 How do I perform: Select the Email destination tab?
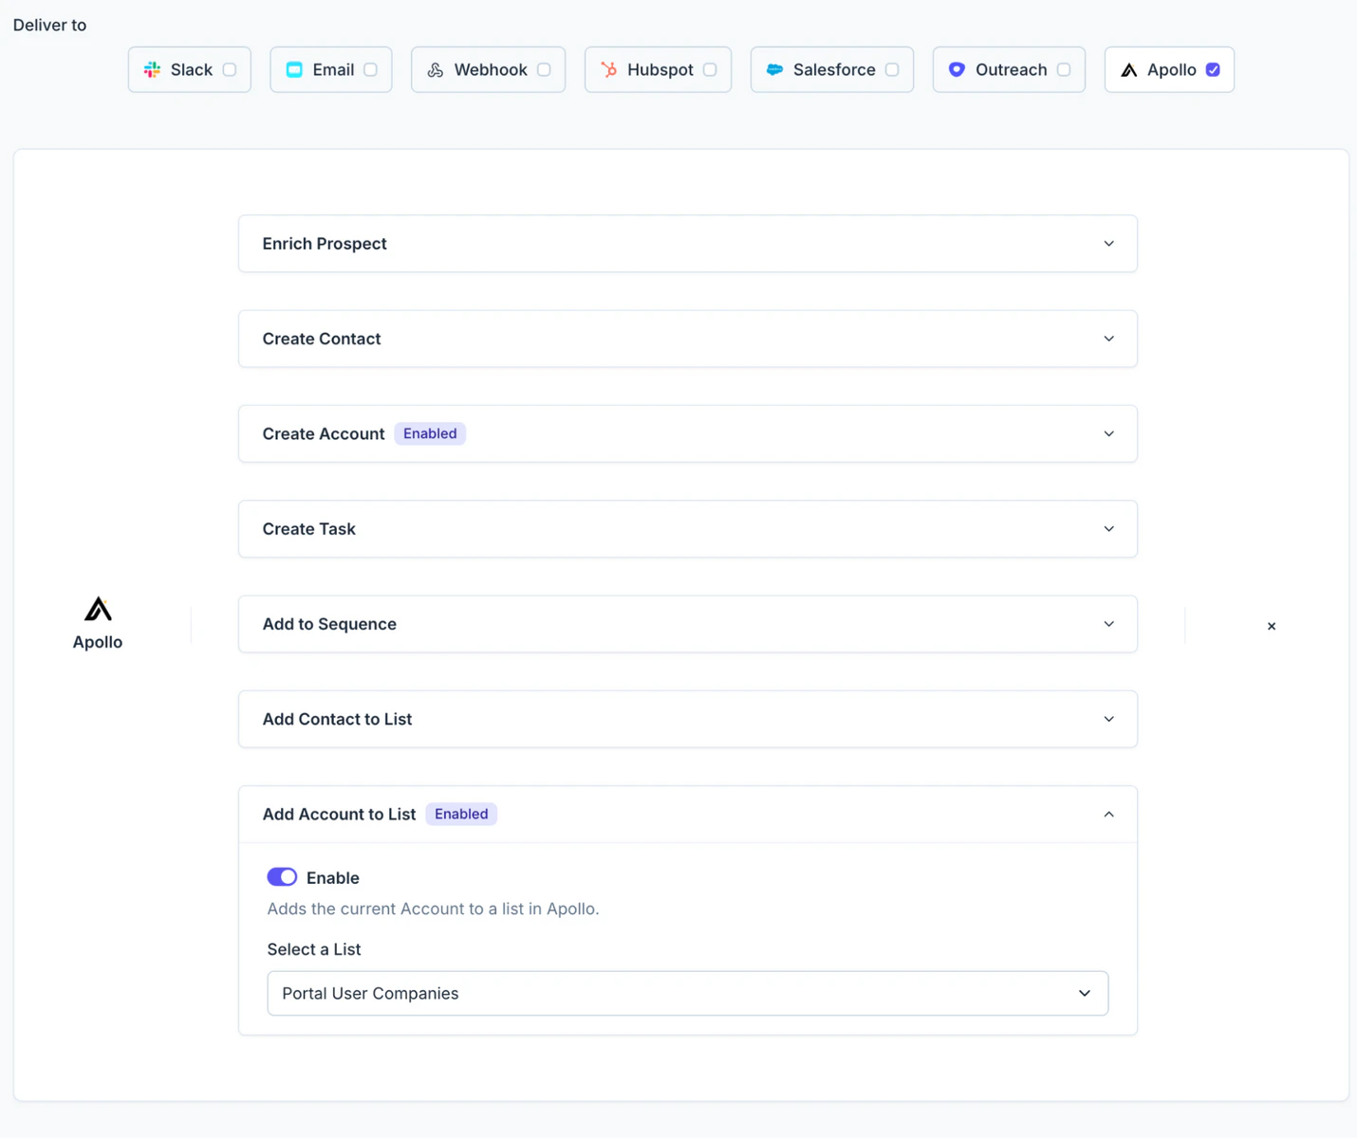[330, 69]
